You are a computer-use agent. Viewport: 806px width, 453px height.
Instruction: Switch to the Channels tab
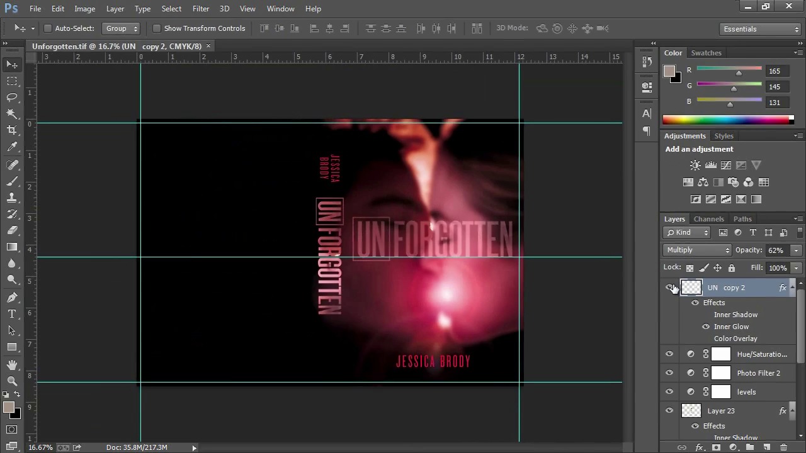tap(708, 219)
